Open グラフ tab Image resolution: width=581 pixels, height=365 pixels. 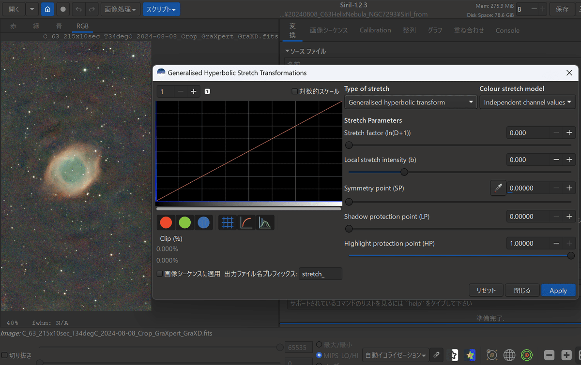click(x=435, y=30)
